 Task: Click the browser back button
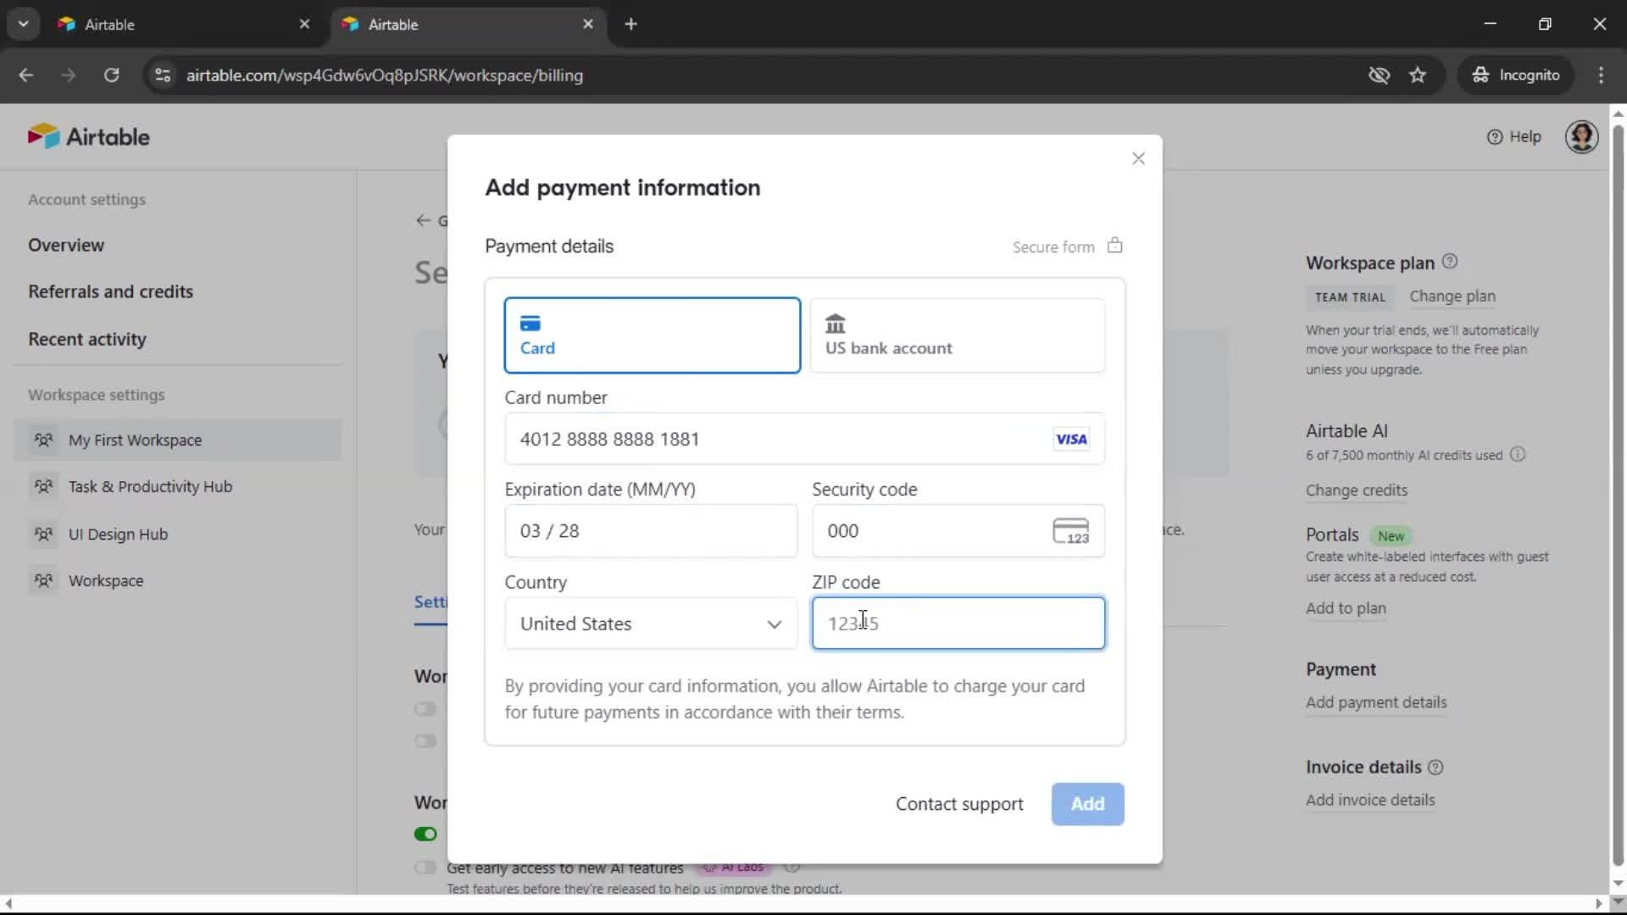[x=26, y=75]
